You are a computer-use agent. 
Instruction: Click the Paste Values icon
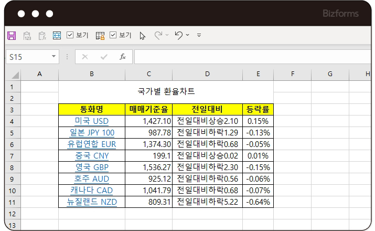click(x=27, y=36)
